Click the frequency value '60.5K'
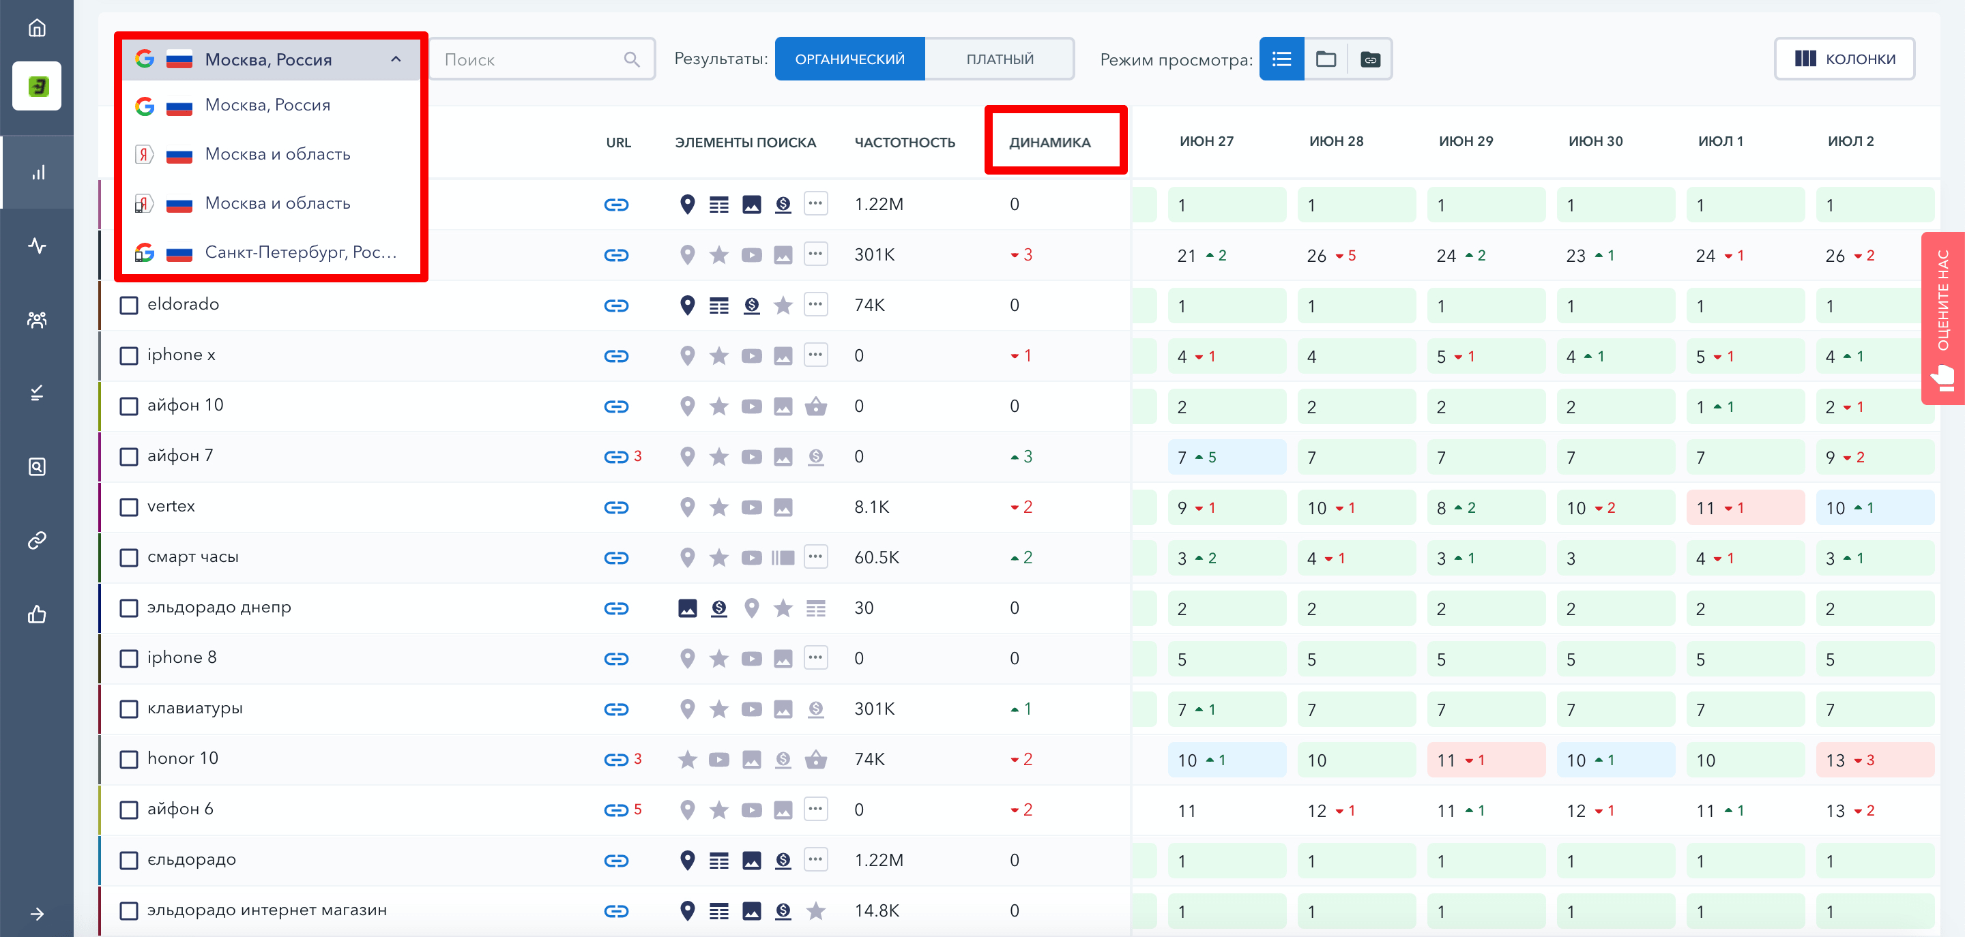The height and width of the screenshot is (937, 1965). 877,557
